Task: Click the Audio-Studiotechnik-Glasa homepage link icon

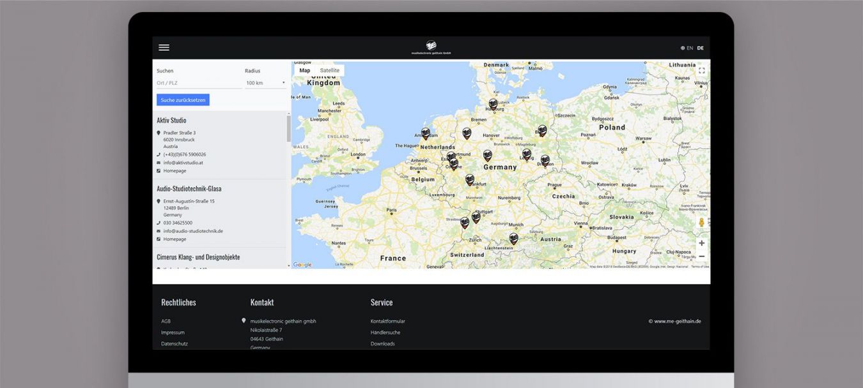Action: coord(159,239)
